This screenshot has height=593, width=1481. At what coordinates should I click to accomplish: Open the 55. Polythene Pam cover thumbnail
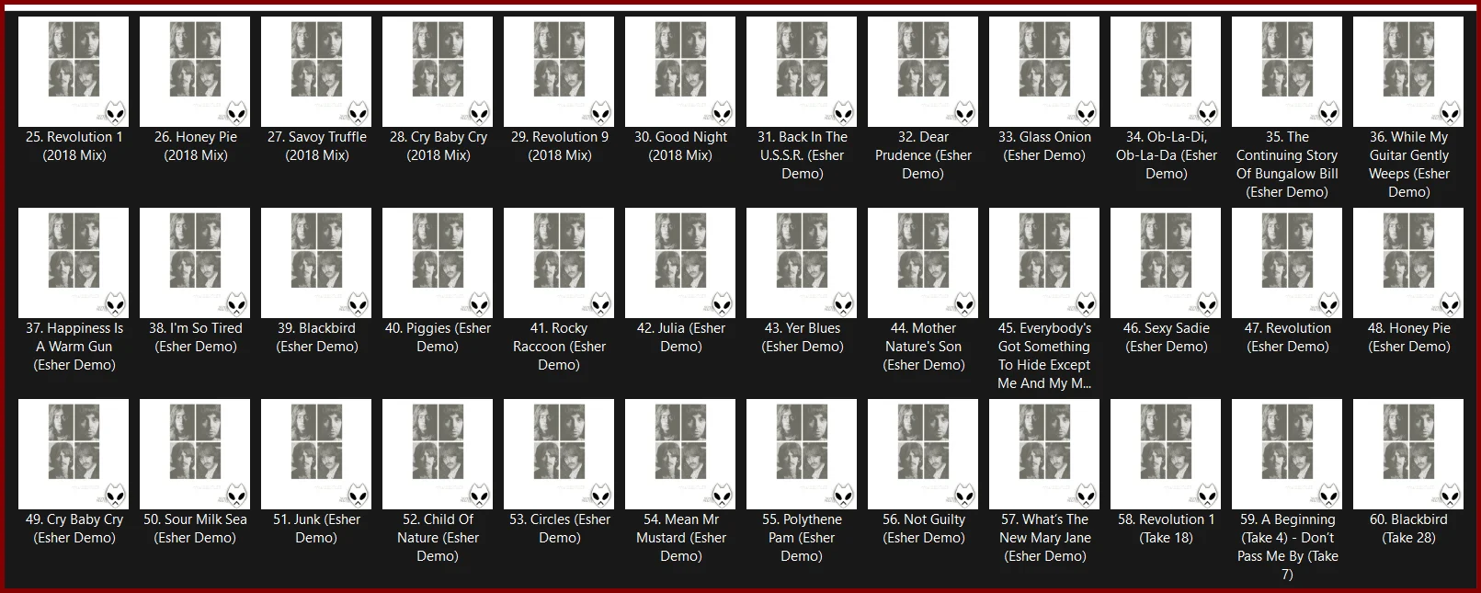(802, 454)
